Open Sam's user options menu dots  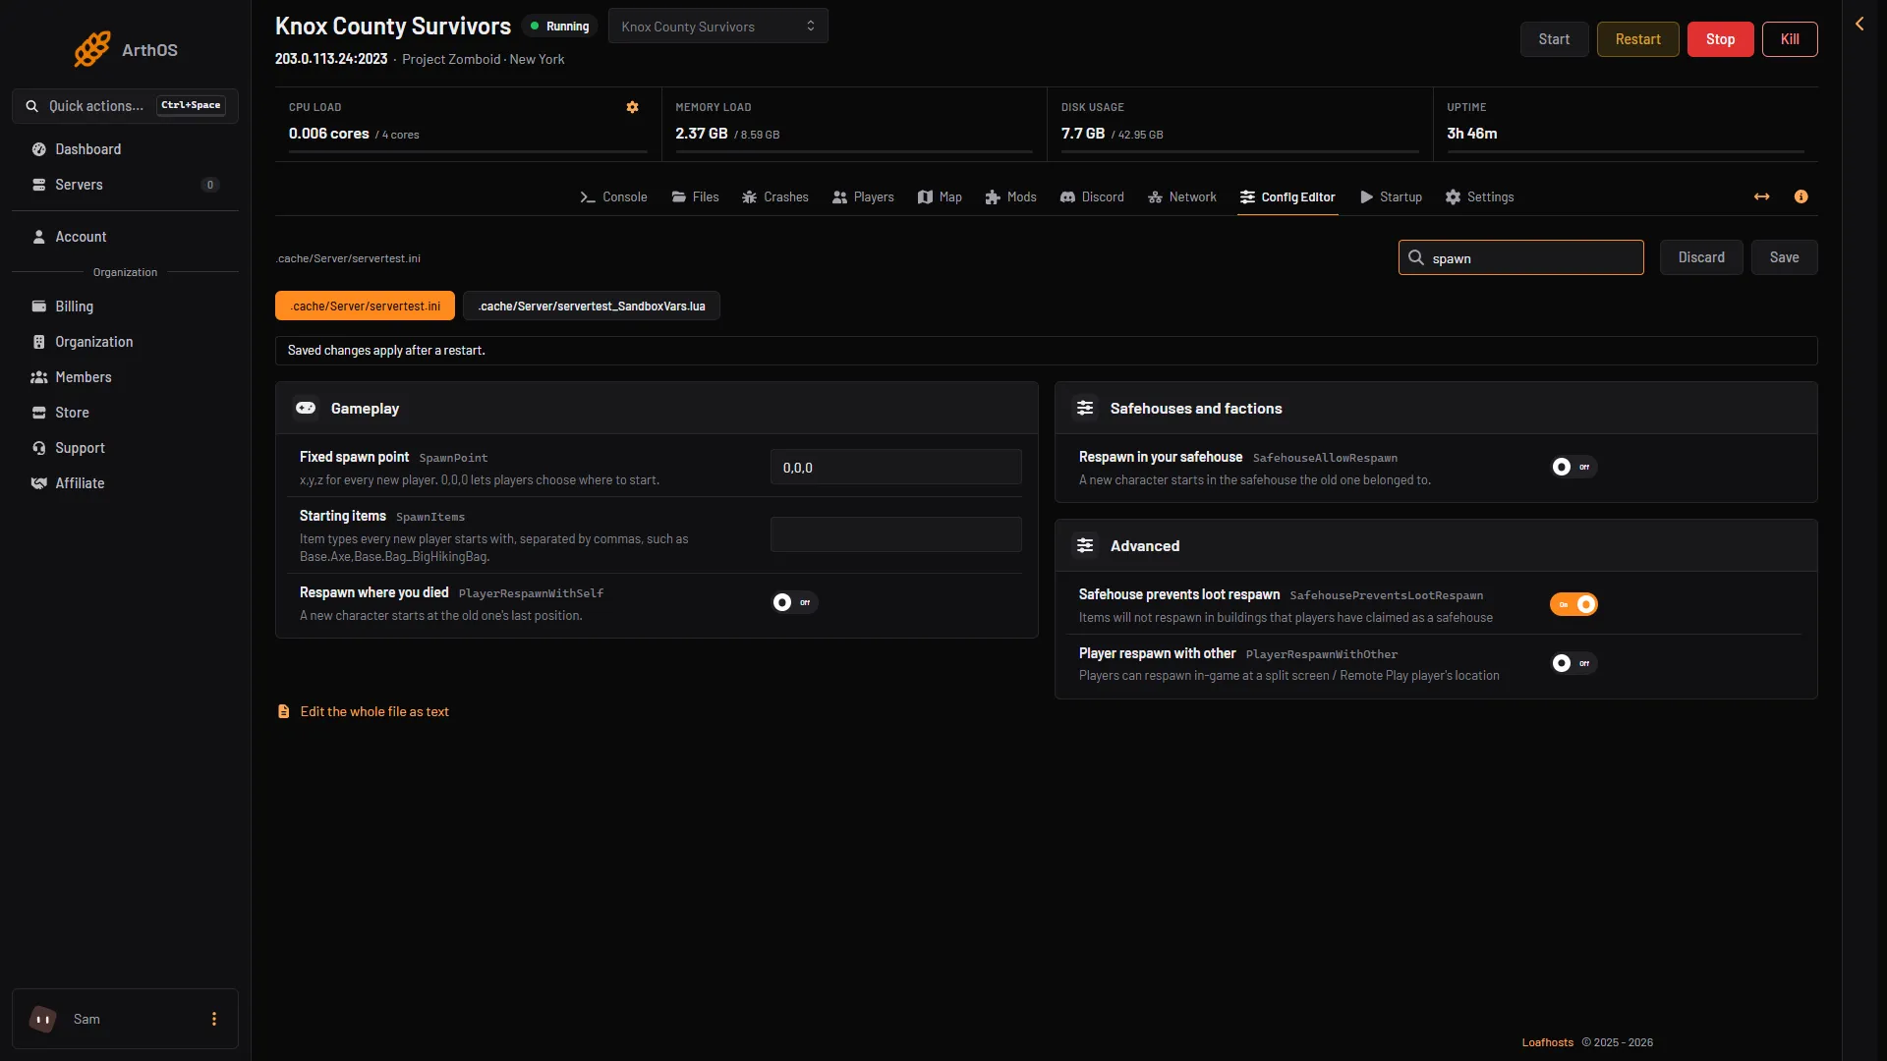(x=214, y=1019)
